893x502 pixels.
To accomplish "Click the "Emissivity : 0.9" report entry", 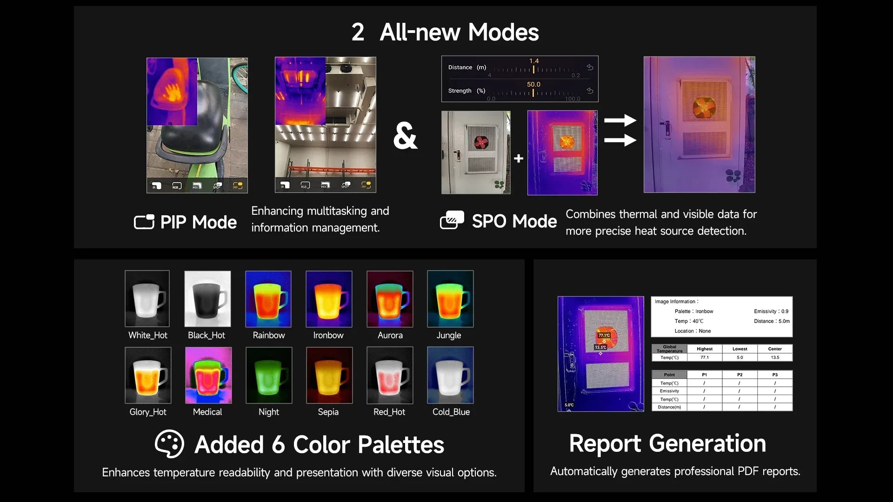I will click(771, 311).
